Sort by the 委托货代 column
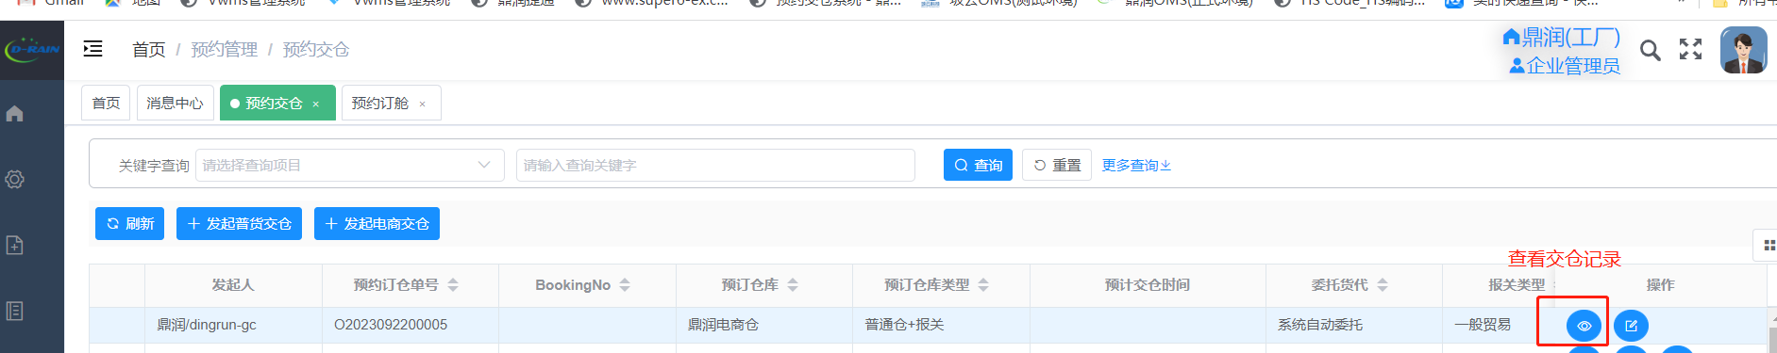 coord(1383,285)
